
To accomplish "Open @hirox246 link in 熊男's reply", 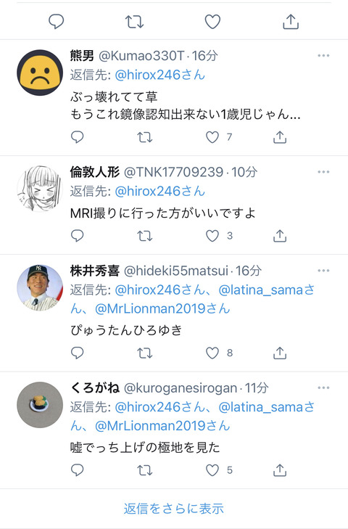I will click(x=159, y=75).
